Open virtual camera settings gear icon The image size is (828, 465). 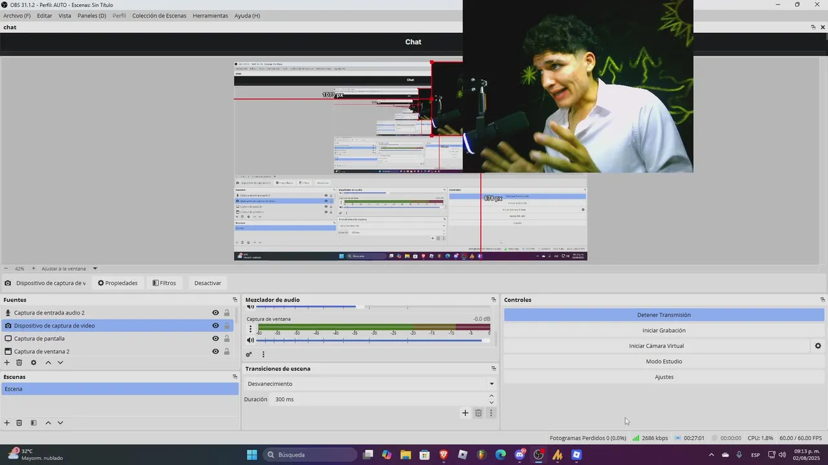(818, 346)
